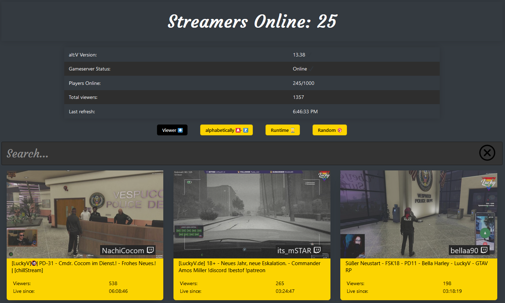Sort streams by Viewer count

click(x=172, y=130)
